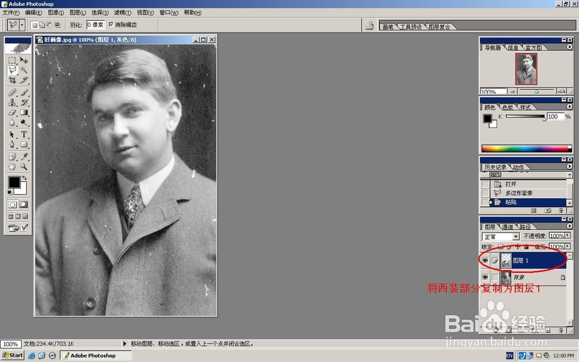Viewport: 579px width, 362px height.
Task: Select the Magic Wand tool
Action: [24, 70]
